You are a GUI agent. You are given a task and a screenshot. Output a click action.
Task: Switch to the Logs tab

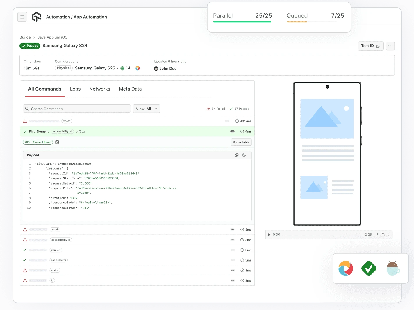(x=75, y=89)
